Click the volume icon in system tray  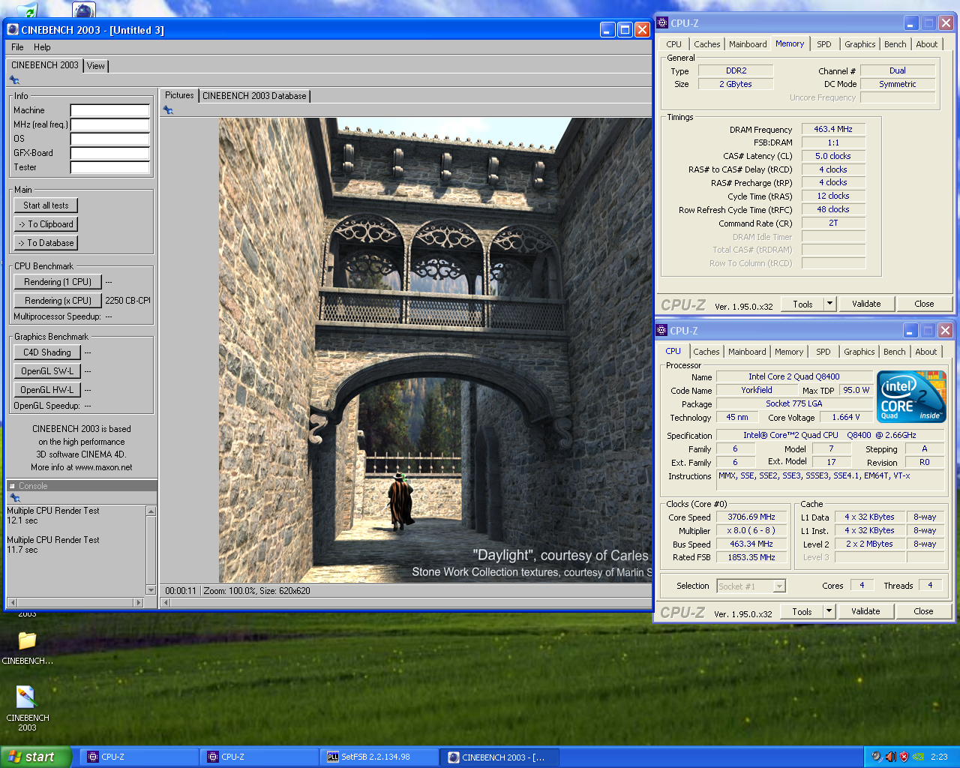(x=890, y=757)
